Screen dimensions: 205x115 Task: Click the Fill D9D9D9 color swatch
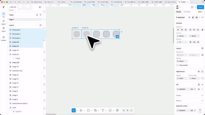pos(178,89)
